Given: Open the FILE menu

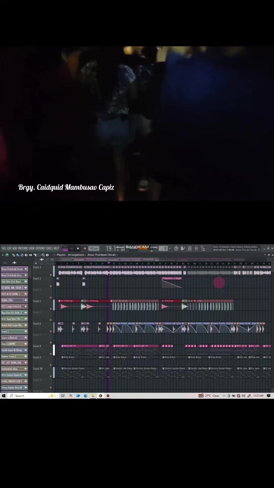Looking at the screenshot, I should pos(4,248).
